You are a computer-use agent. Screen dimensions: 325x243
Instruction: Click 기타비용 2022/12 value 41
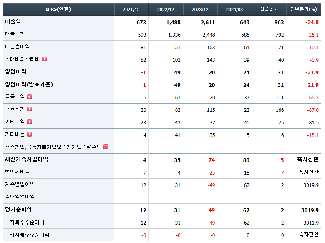point(178,135)
